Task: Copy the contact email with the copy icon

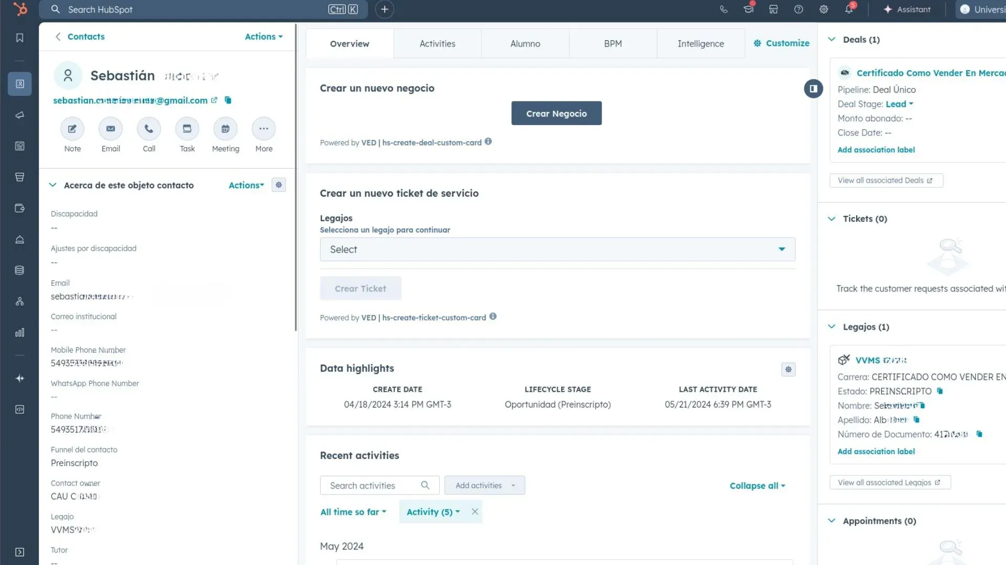Action: click(x=228, y=100)
